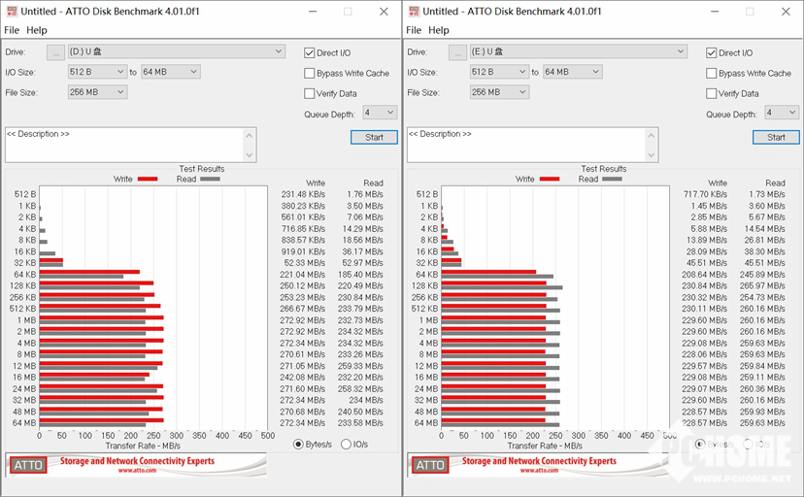Click browse drive button in E: drive window

[458, 52]
